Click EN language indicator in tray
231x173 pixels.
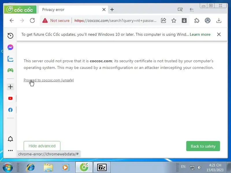point(183,167)
